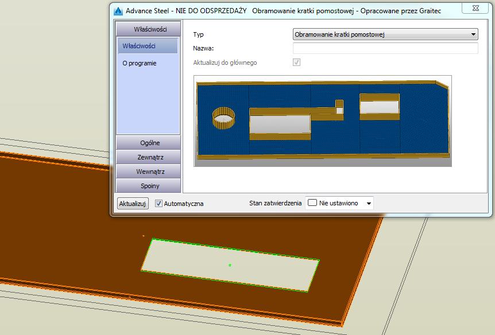
Task: Click the Nie ustawiono color box
Action: click(x=312, y=202)
